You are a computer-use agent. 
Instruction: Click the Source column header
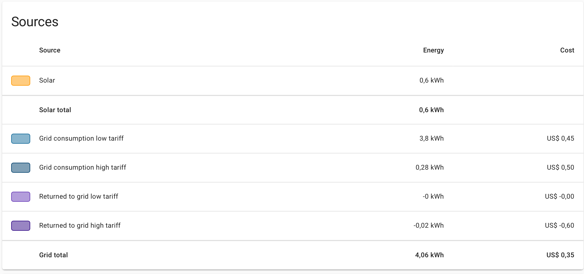click(50, 50)
